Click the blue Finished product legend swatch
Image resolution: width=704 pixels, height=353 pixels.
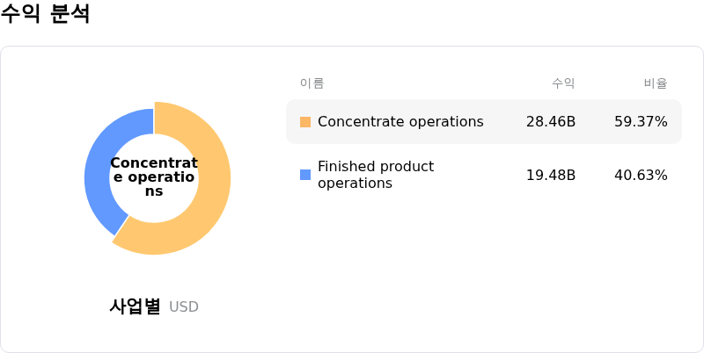(305, 175)
